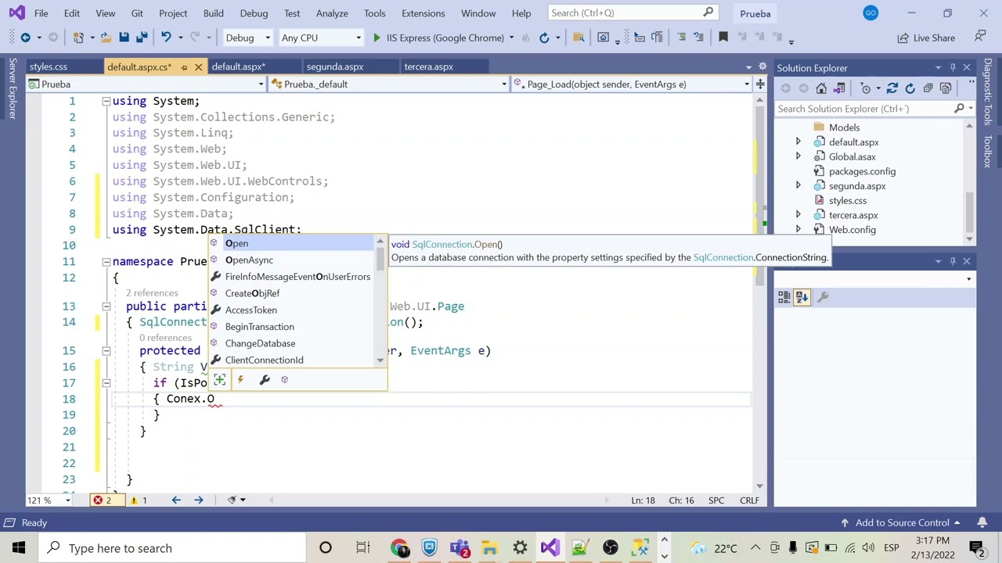This screenshot has height=563, width=1002.
Task: Click the Windows taskbar search box
Action: tap(174, 548)
